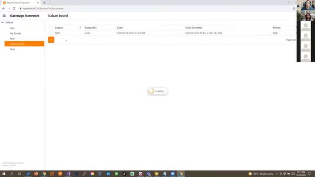
Task: Collapse the Default navigation group
Action: pos(2,23)
